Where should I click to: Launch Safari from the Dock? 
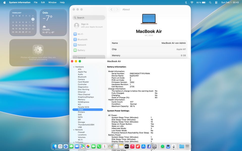(66, 146)
